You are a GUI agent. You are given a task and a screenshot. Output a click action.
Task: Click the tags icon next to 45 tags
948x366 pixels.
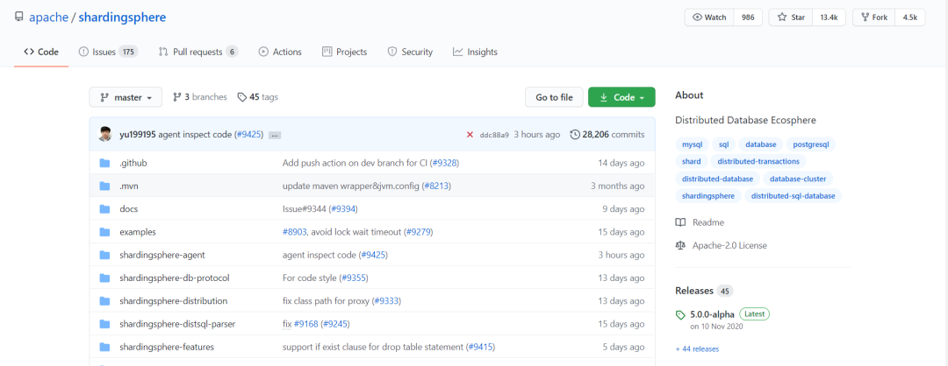[x=242, y=97]
